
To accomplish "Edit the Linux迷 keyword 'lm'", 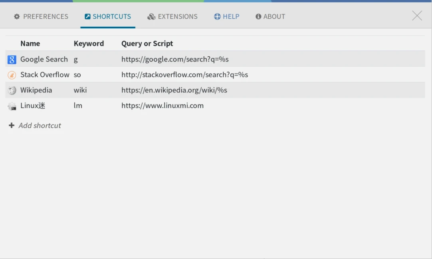I will coord(78,106).
